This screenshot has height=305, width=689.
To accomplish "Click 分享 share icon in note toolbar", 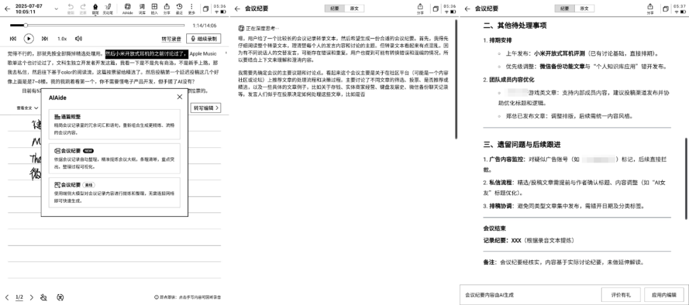I will pyautogui.click(x=167, y=8).
